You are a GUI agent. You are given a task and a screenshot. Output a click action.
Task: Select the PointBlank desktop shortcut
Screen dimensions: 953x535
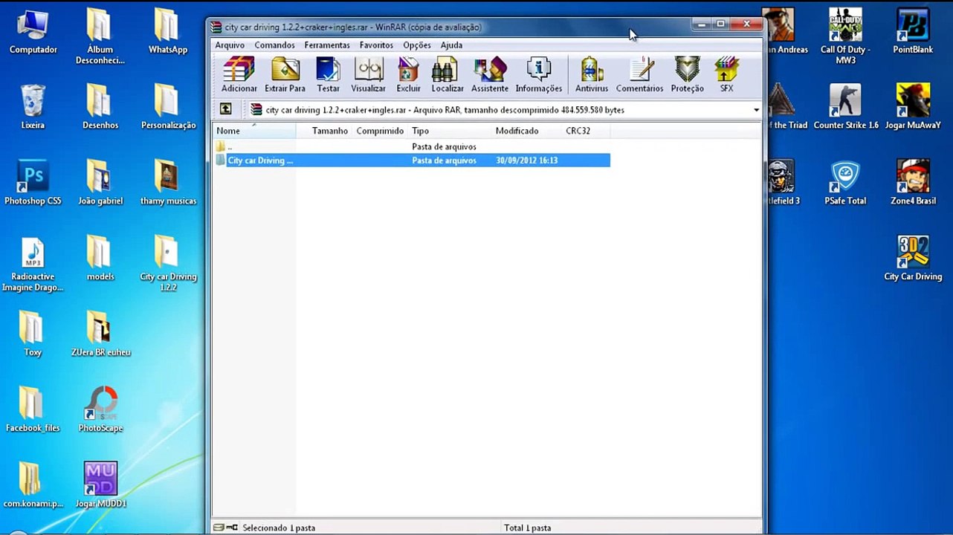[x=913, y=31]
